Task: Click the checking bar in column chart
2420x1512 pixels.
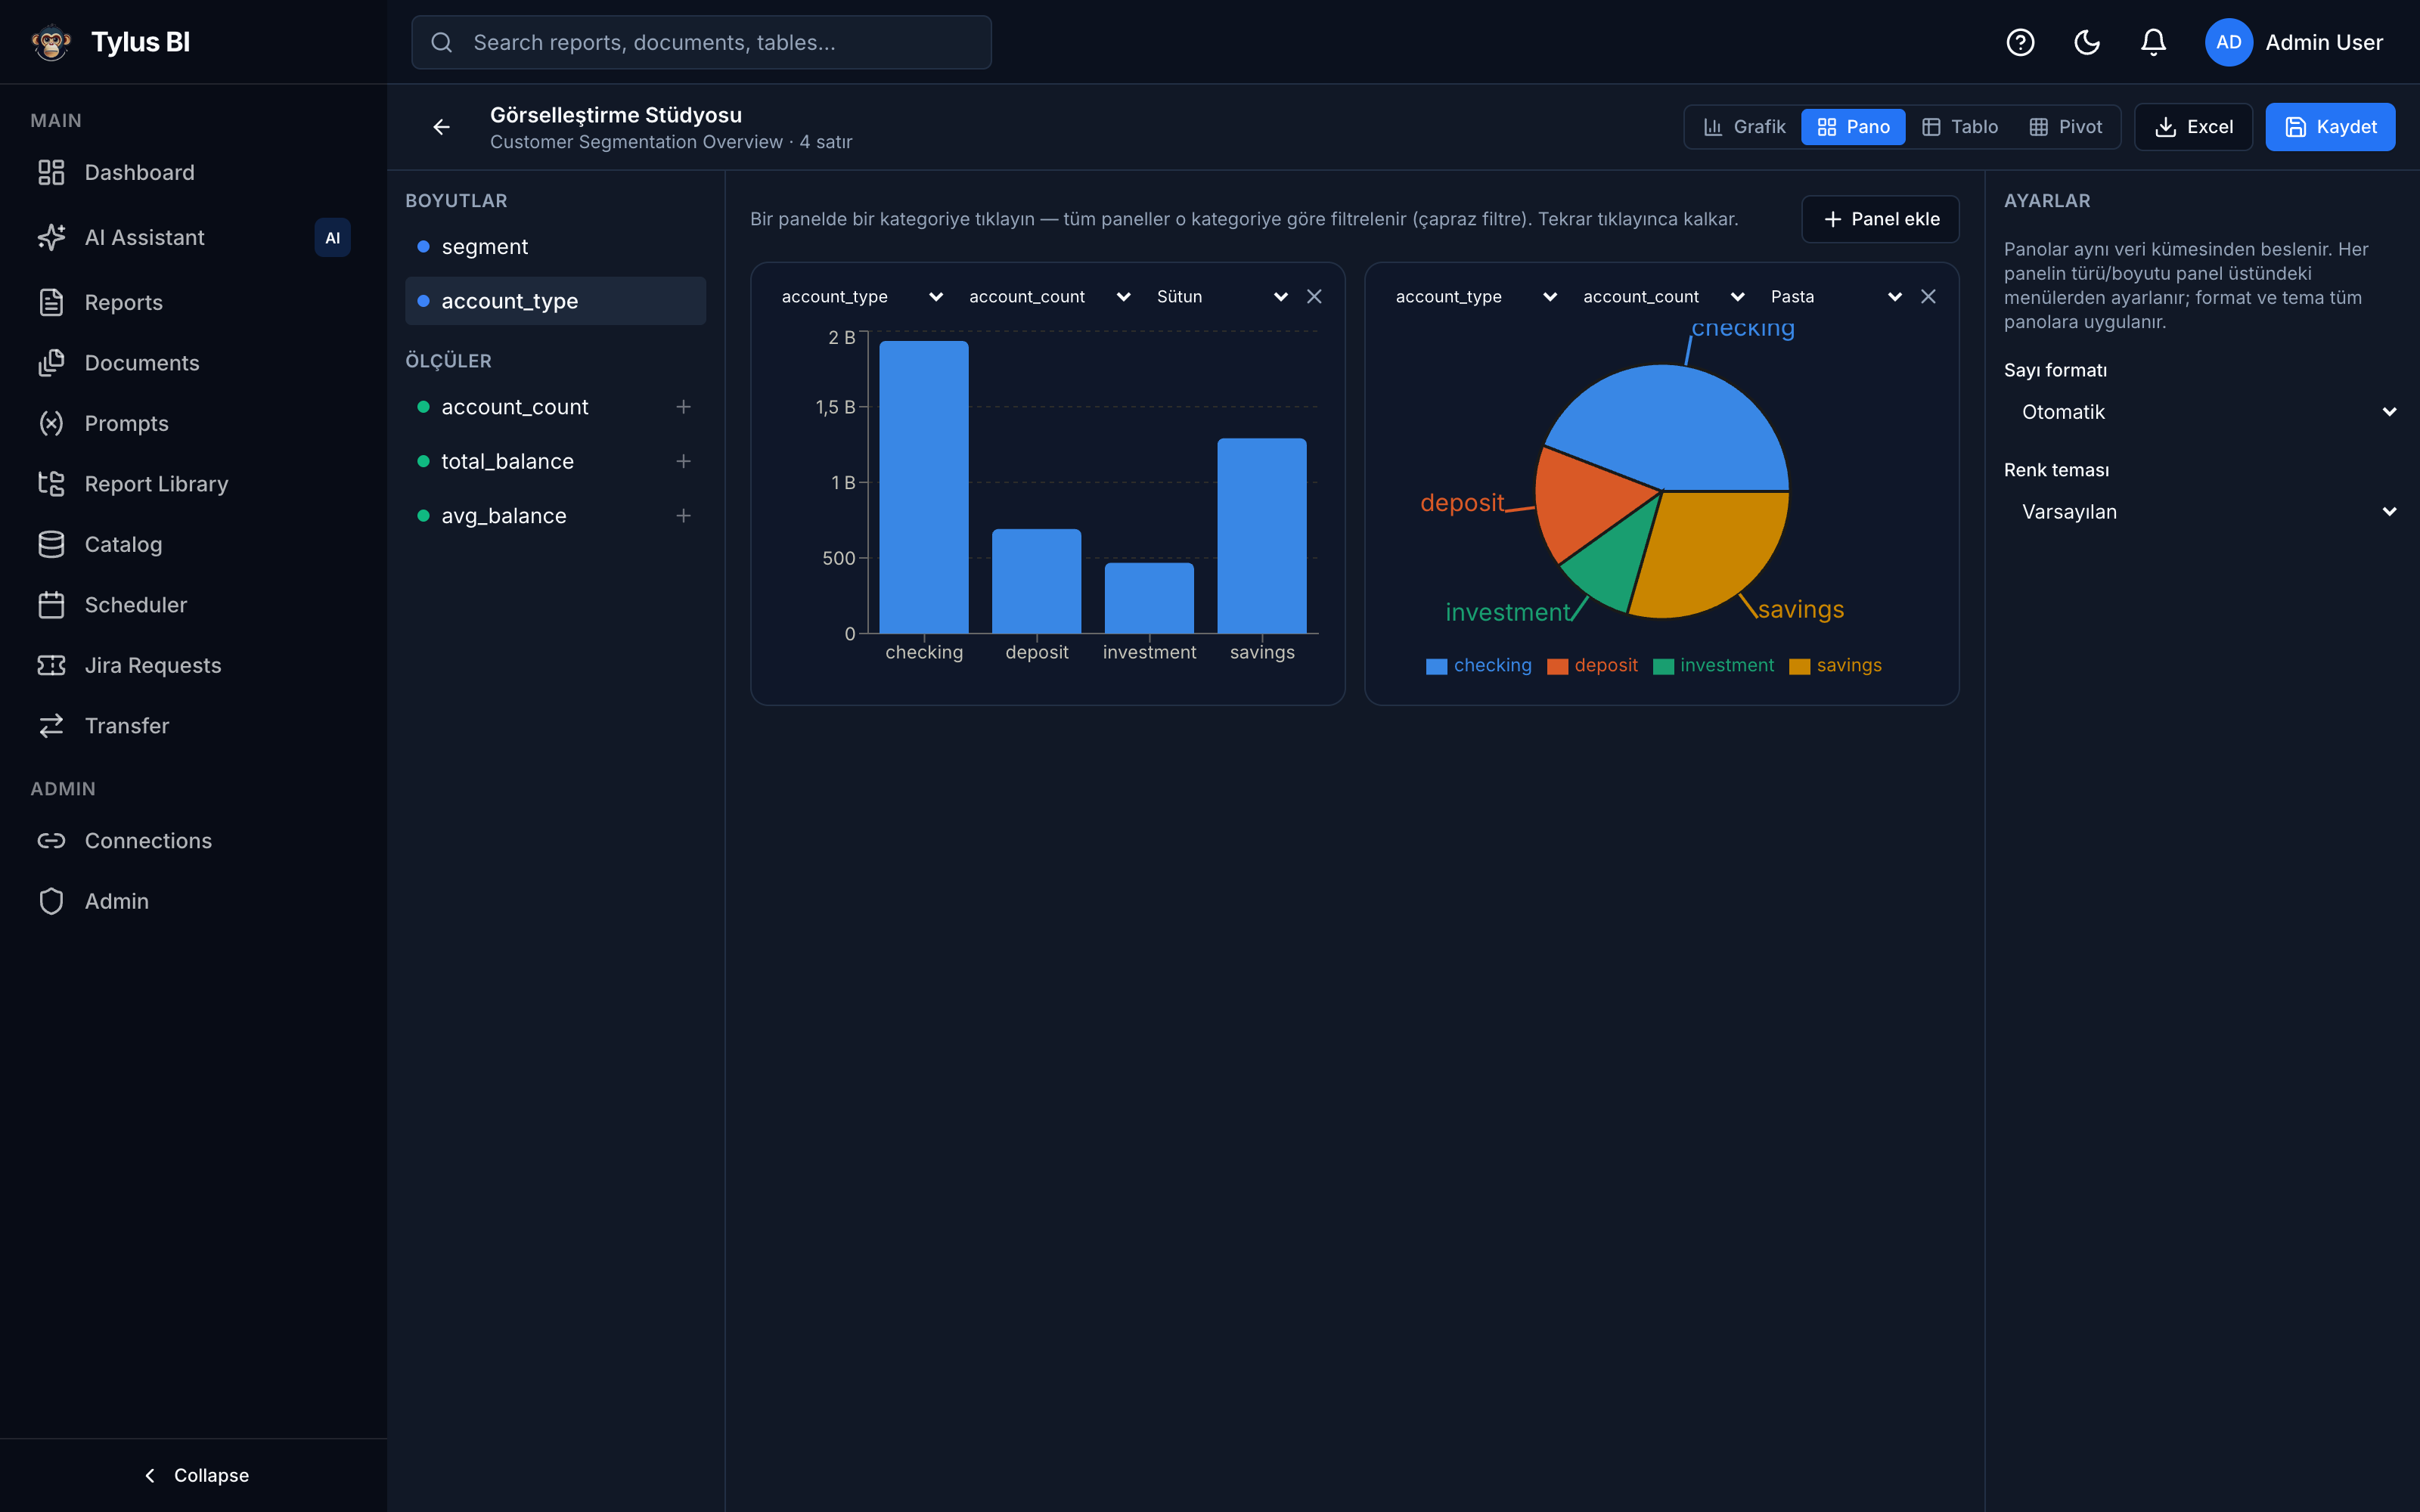Action: point(924,487)
